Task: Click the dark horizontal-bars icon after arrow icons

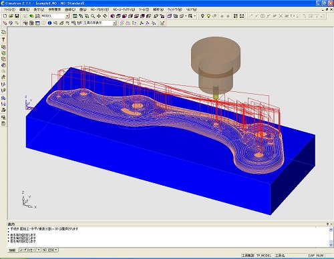Action: 242,16
